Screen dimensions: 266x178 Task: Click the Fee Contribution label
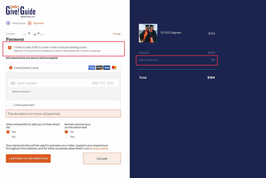point(149,60)
